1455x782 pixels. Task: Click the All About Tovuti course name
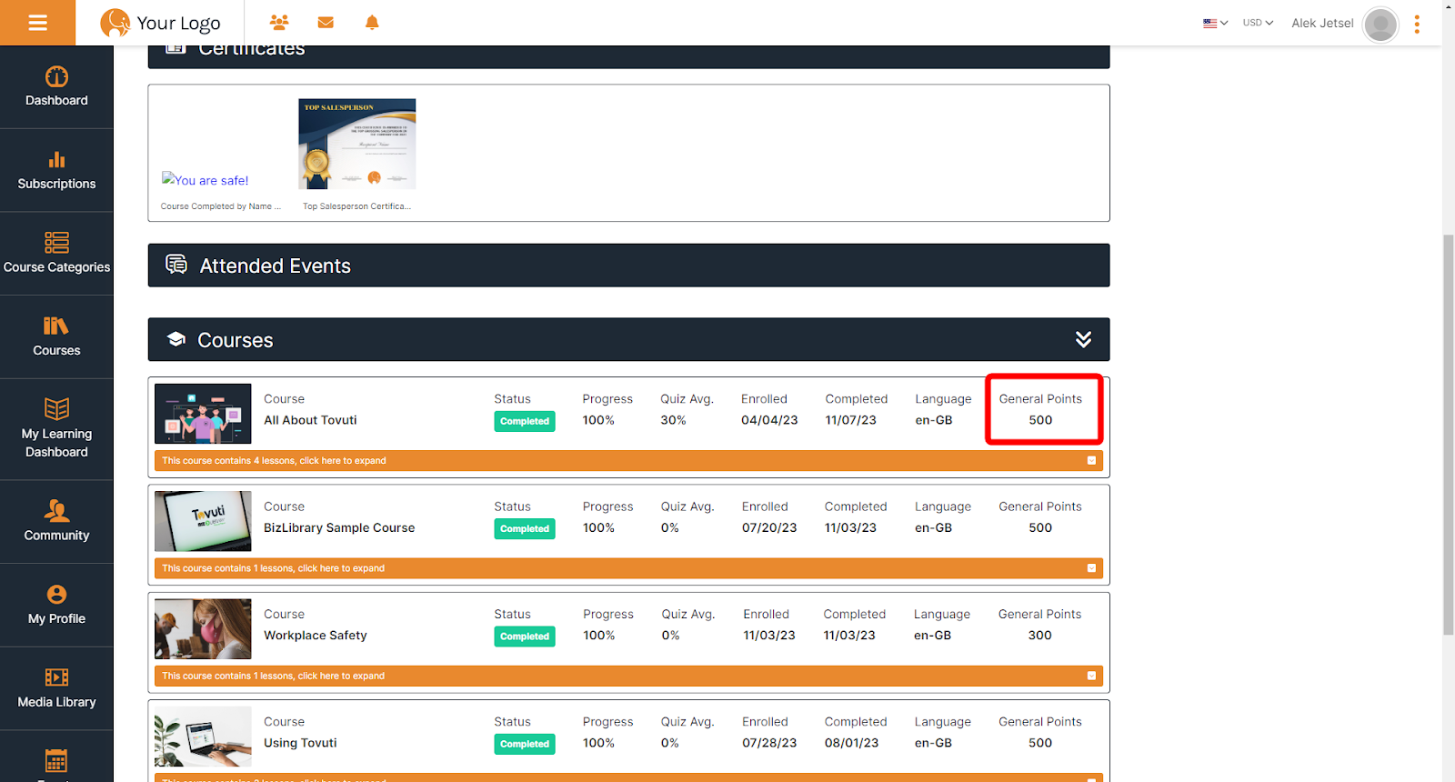click(x=310, y=420)
